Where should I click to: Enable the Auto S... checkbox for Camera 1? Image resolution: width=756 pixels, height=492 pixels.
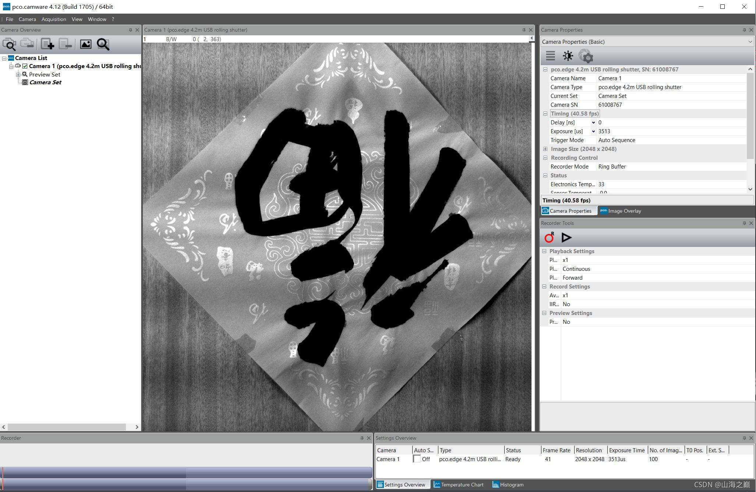417,459
